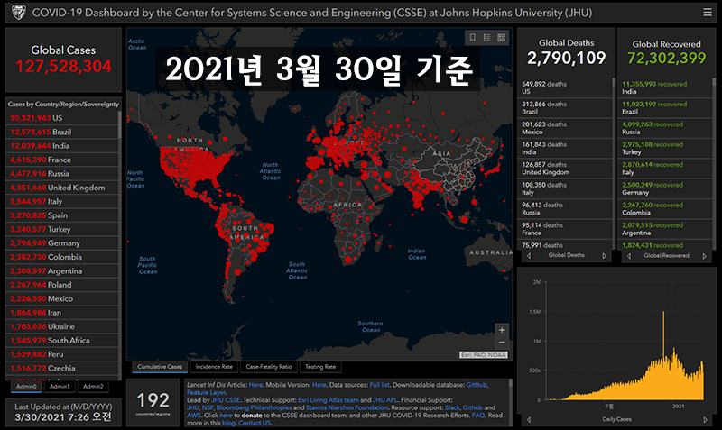Viewport: 722px width, 430px height.
Task: Select the '1,516,772 Czechia' row
Action: tap(62, 369)
